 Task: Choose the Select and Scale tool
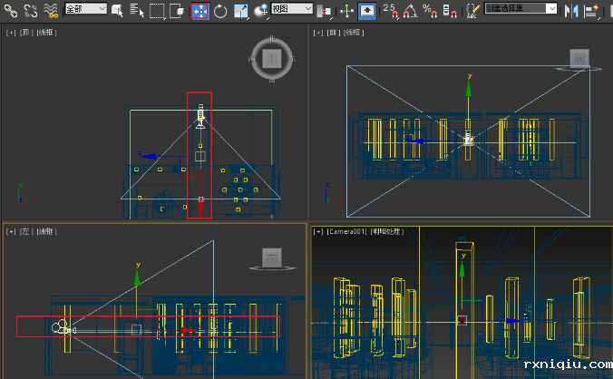pyautogui.click(x=241, y=11)
